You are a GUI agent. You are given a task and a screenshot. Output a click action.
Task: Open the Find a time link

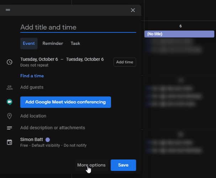pyautogui.click(x=32, y=76)
